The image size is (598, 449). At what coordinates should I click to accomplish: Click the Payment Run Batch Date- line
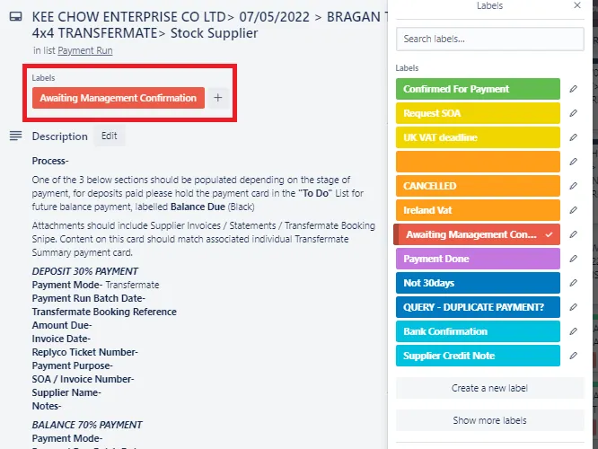coord(89,298)
